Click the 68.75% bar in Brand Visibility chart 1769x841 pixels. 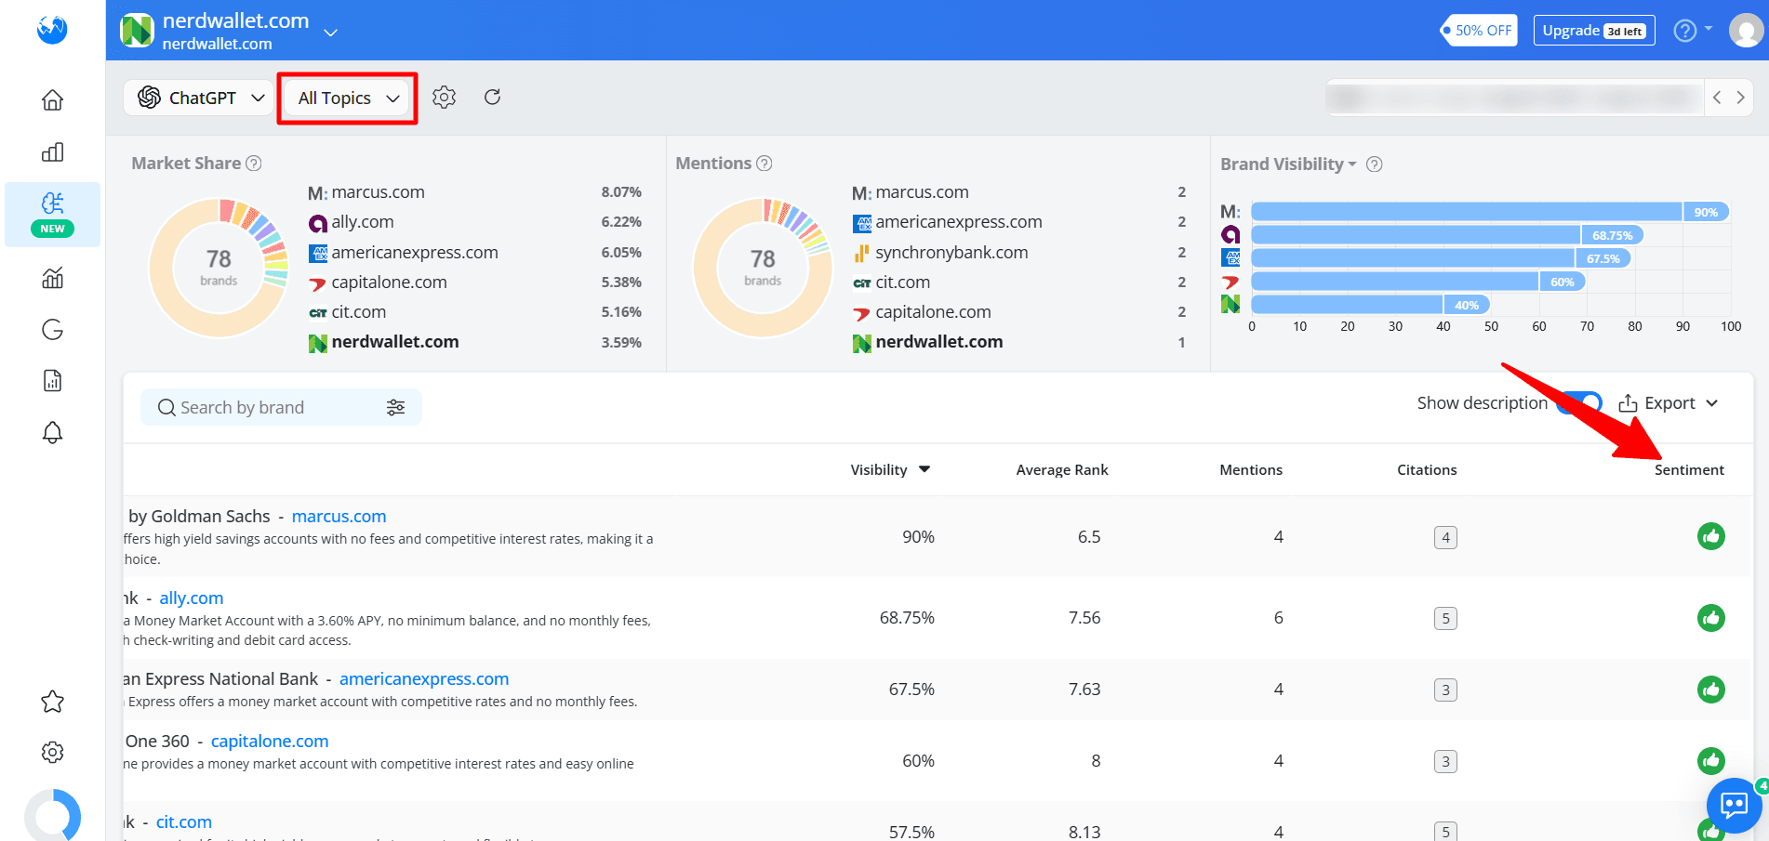[x=1448, y=235]
